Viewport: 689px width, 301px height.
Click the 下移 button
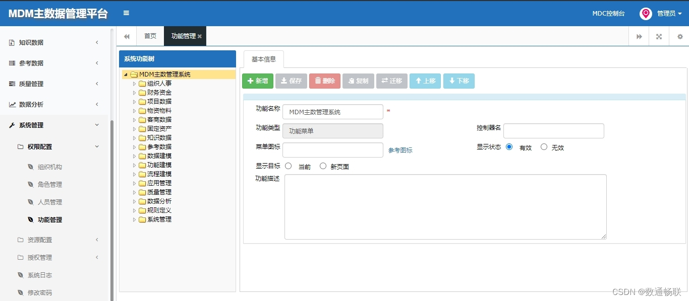[459, 81]
